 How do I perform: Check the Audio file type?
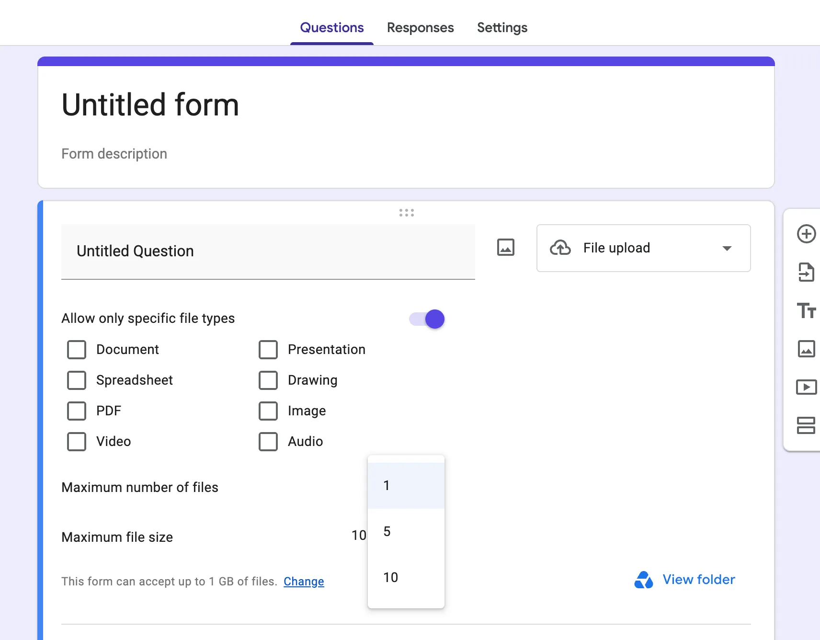click(268, 442)
